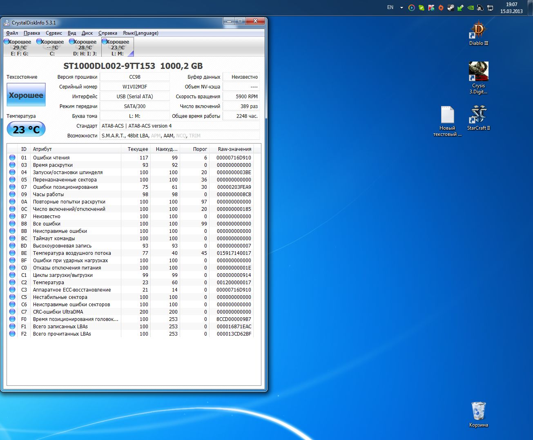
Task: Click status circle of Переназначенные сектора row
Action: (x=12, y=179)
